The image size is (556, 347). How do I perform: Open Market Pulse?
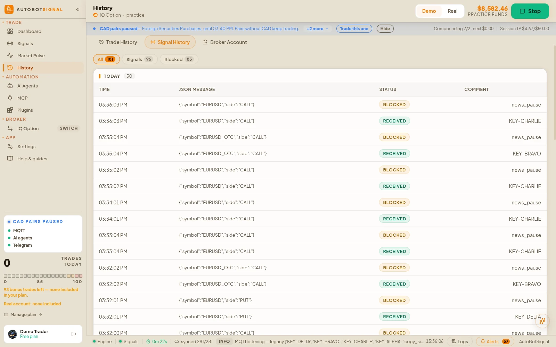43,56
